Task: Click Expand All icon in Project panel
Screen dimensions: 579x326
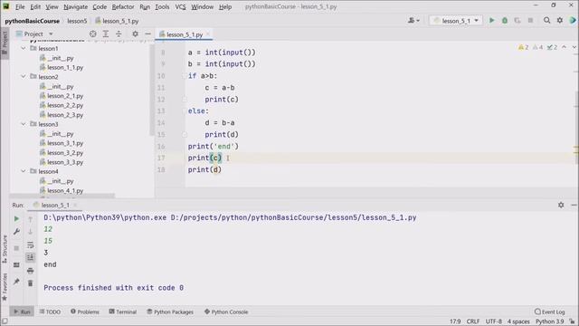Action: point(106,34)
